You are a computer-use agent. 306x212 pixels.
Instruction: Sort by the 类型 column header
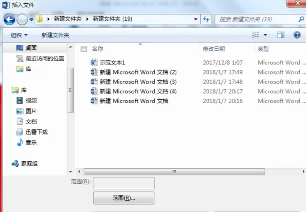click(x=263, y=49)
